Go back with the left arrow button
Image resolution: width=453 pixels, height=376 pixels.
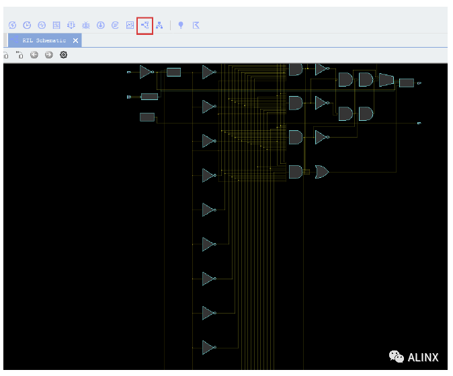click(34, 54)
